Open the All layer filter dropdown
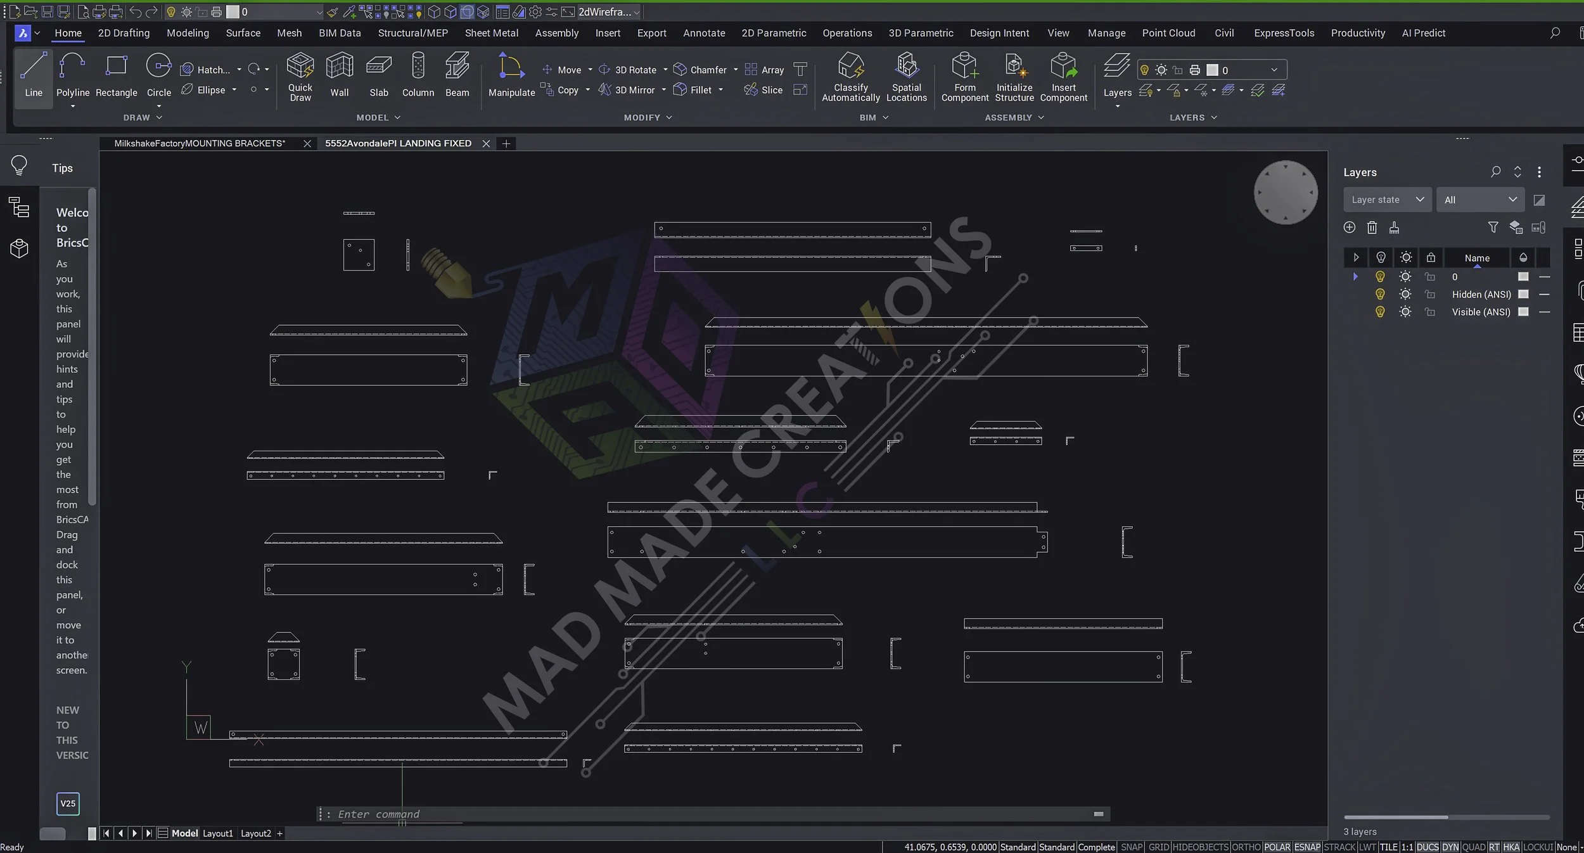 click(x=1479, y=200)
